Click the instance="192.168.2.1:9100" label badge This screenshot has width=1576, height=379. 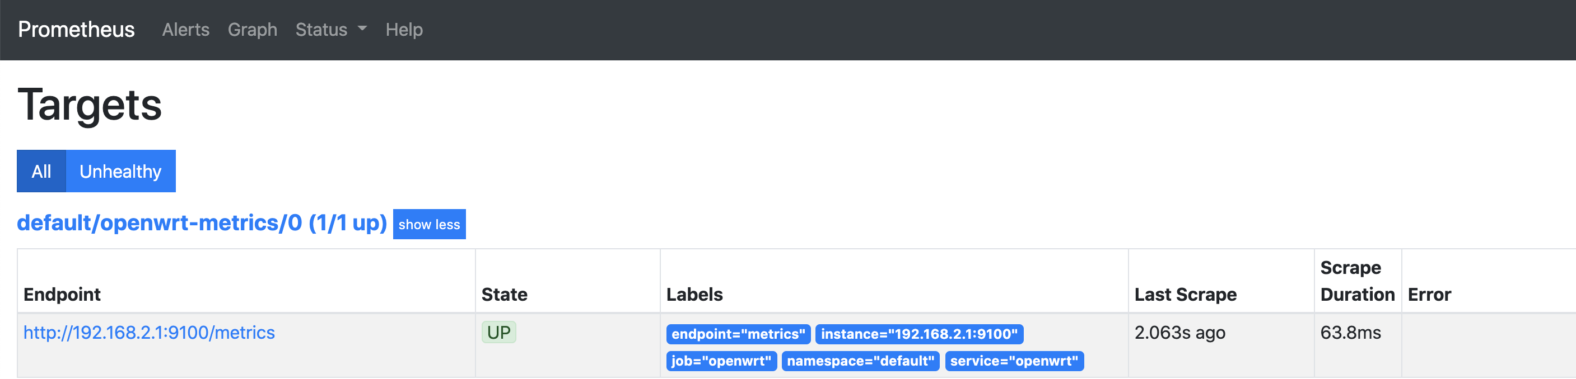coord(919,334)
